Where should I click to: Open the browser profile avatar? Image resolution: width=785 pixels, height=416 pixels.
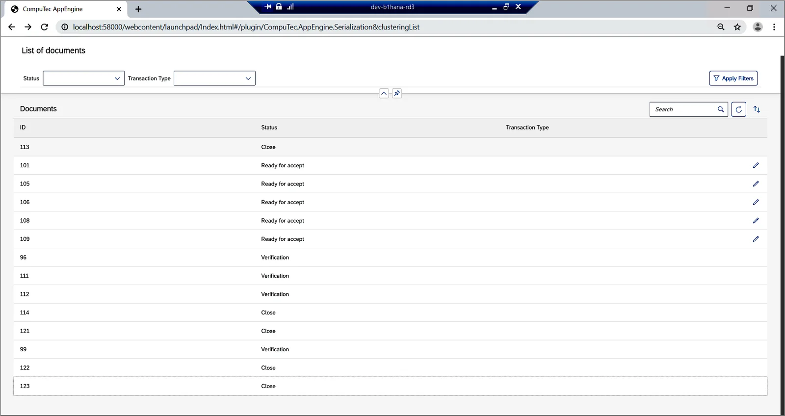pyautogui.click(x=758, y=27)
